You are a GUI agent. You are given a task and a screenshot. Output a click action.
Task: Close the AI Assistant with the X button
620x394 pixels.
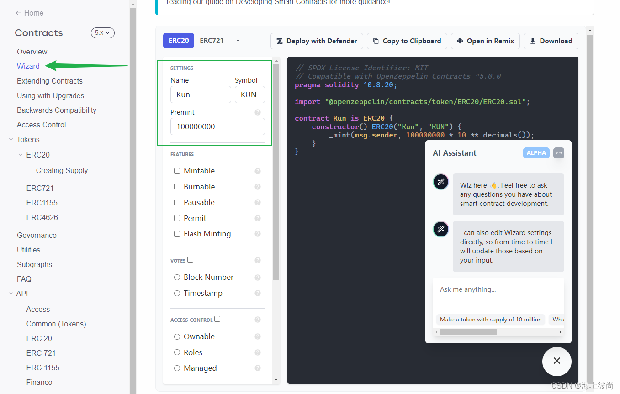(x=556, y=361)
